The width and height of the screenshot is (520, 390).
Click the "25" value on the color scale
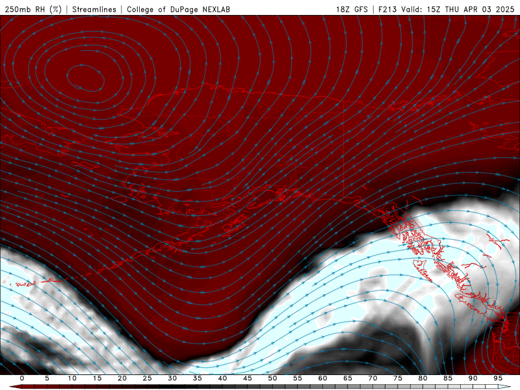148,378
